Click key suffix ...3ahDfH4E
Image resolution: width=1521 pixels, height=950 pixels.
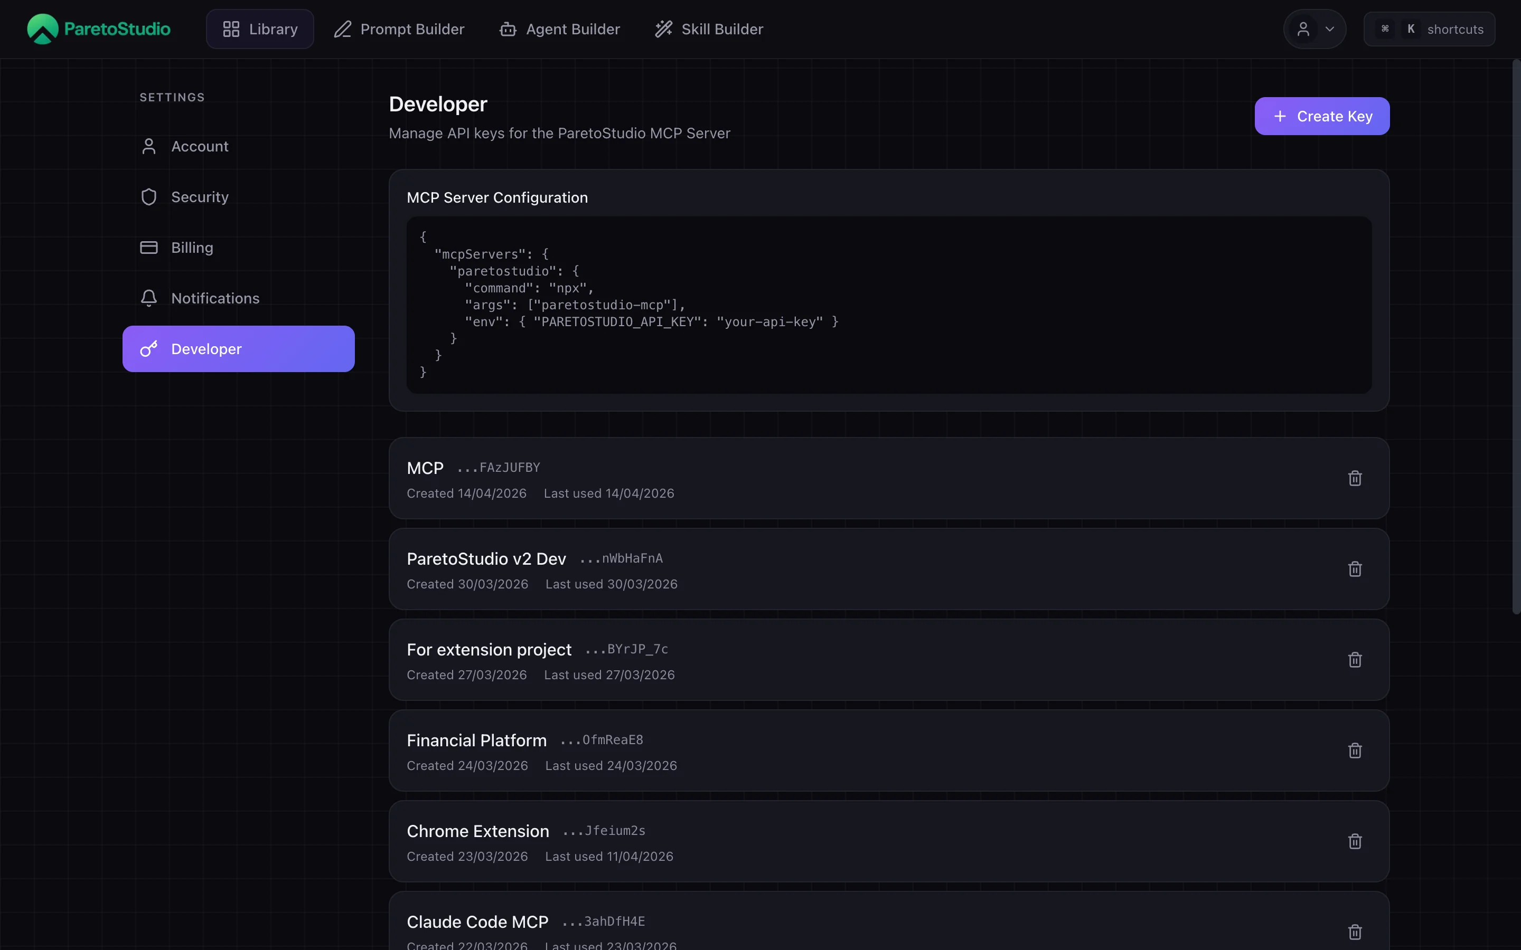(x=603, y=921)
